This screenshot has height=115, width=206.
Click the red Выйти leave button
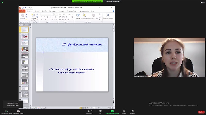[x=201, y=112]
